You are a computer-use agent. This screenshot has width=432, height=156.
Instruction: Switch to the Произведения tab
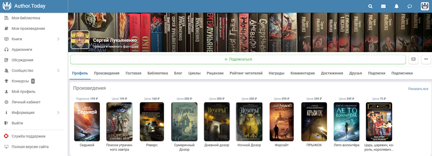[107, 73]
